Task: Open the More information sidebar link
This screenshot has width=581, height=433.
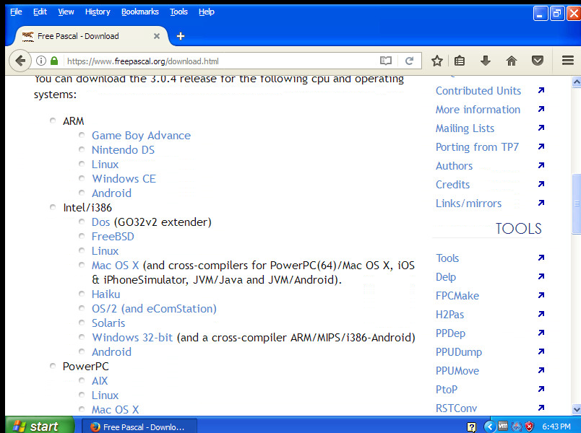Action: [x=478, y=110]
